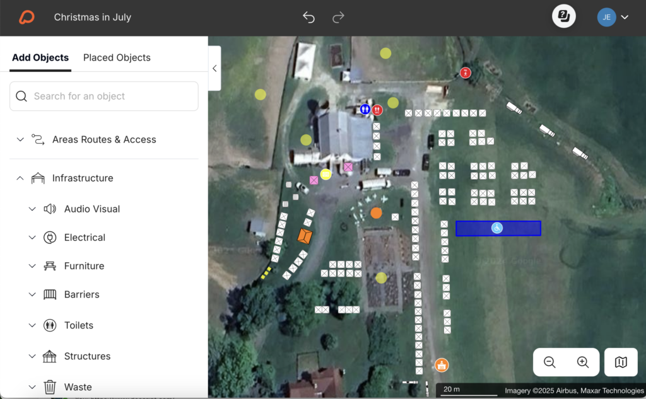Viewport: 646px width, 399px height.
Task: Click the object search field
Action: coord(103,96)
